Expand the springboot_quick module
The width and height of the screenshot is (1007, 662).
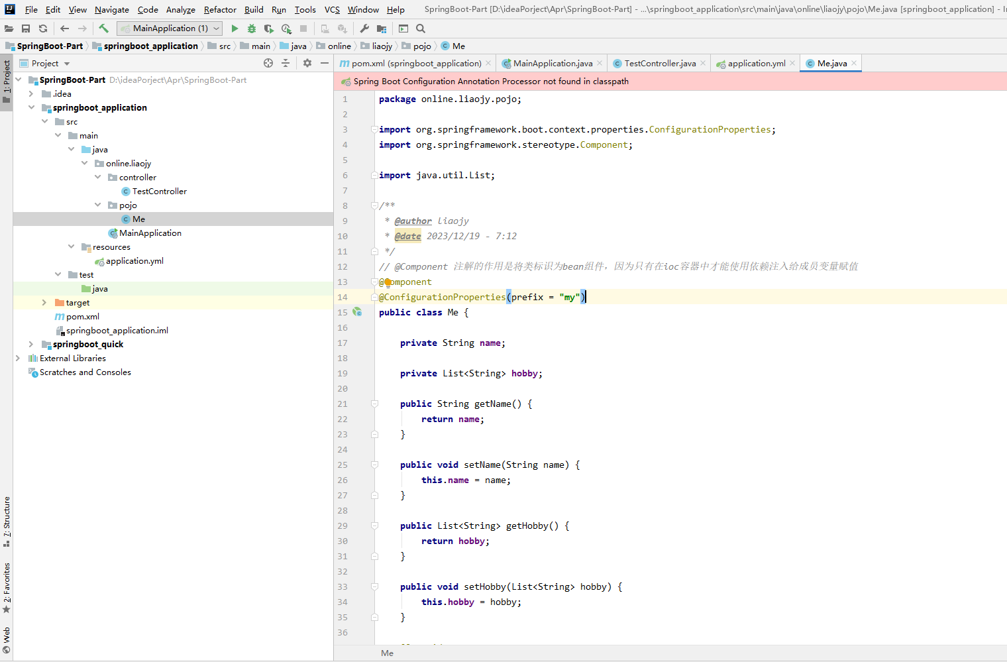(31, 344)
